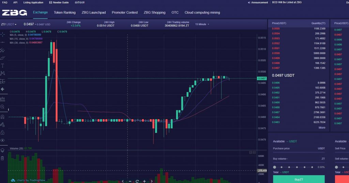Select the brush drawing tool

click(x=2, y=58)
